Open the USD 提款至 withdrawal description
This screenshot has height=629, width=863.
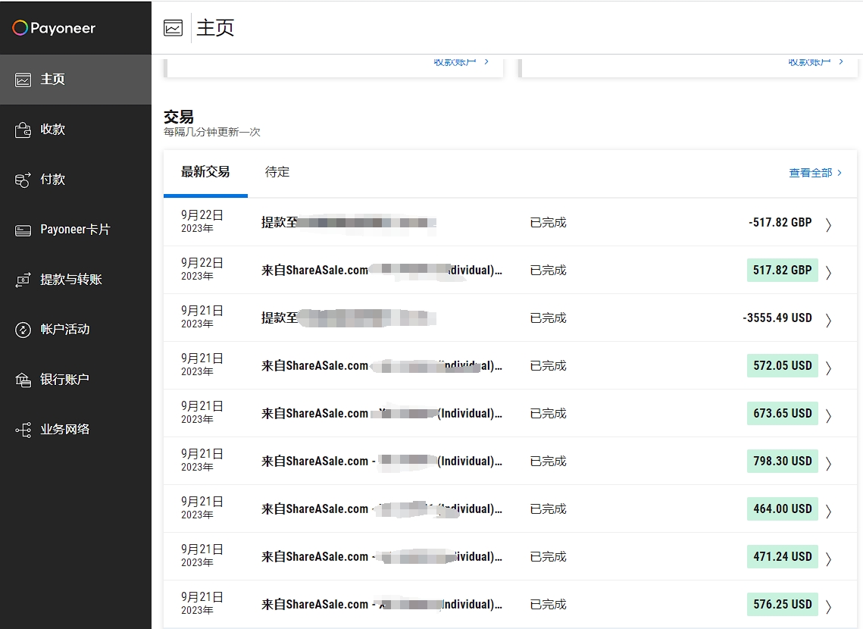pyautogui.click(x=349, y=318)
